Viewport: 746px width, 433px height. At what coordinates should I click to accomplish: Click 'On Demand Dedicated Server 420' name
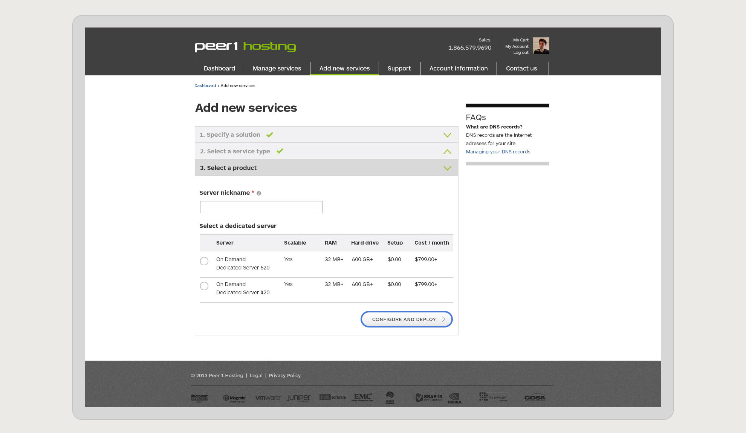[x=243, y=288]
